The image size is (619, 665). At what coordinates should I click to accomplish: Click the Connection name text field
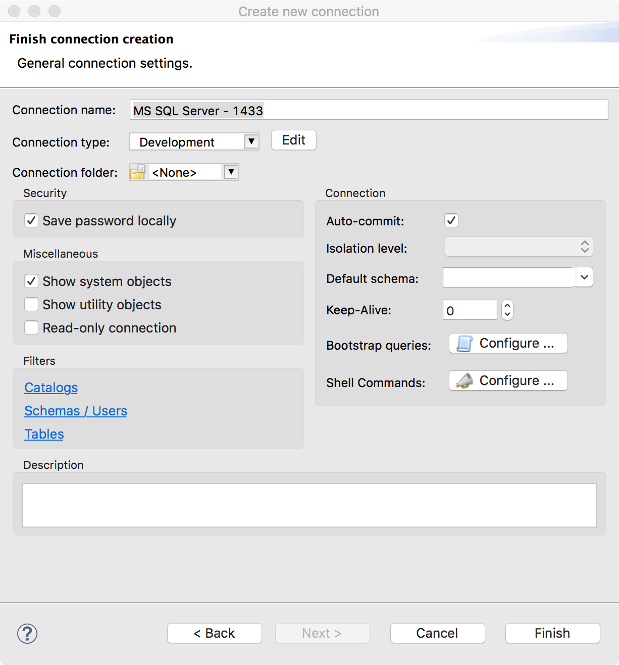pos(369,110)
